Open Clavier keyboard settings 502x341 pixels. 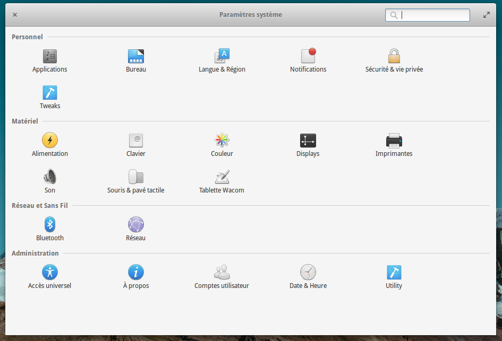coord(136,141)
